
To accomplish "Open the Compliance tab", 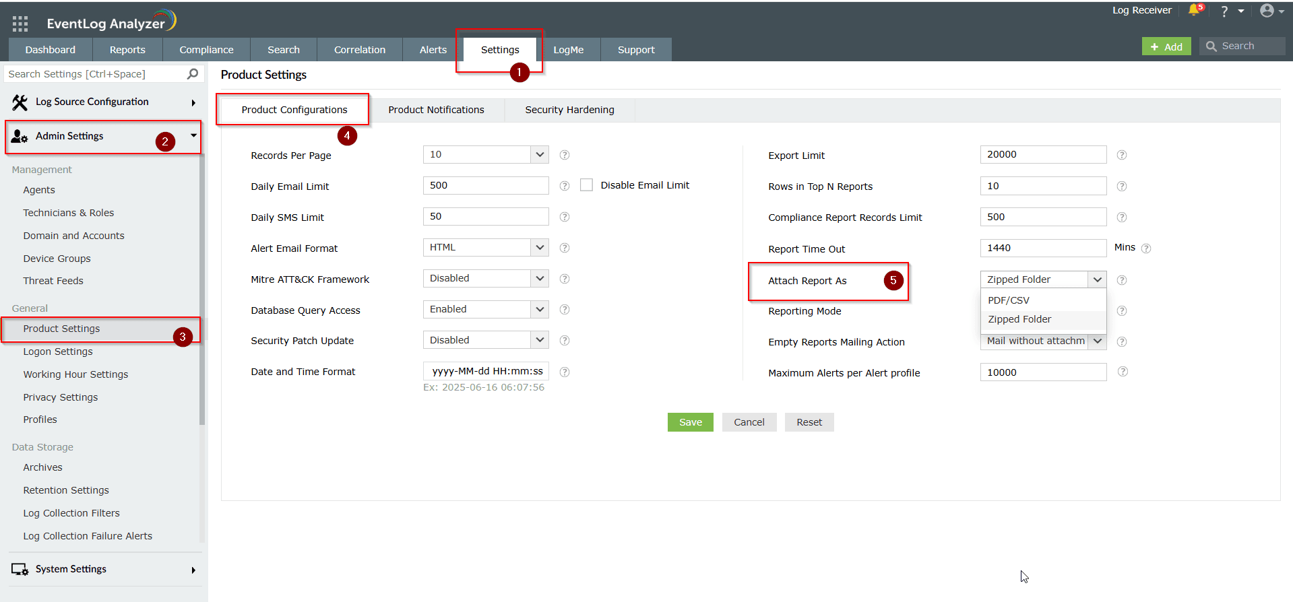I will (x=206, y=50).
